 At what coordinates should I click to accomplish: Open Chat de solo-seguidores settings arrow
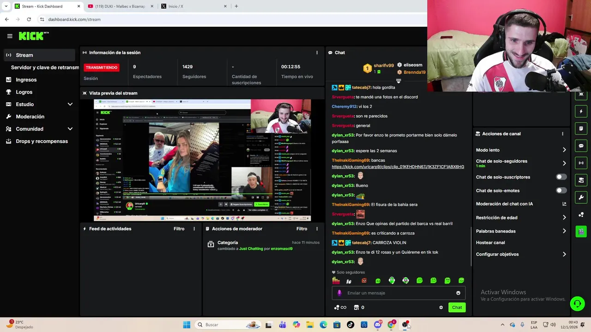point(564,163)
